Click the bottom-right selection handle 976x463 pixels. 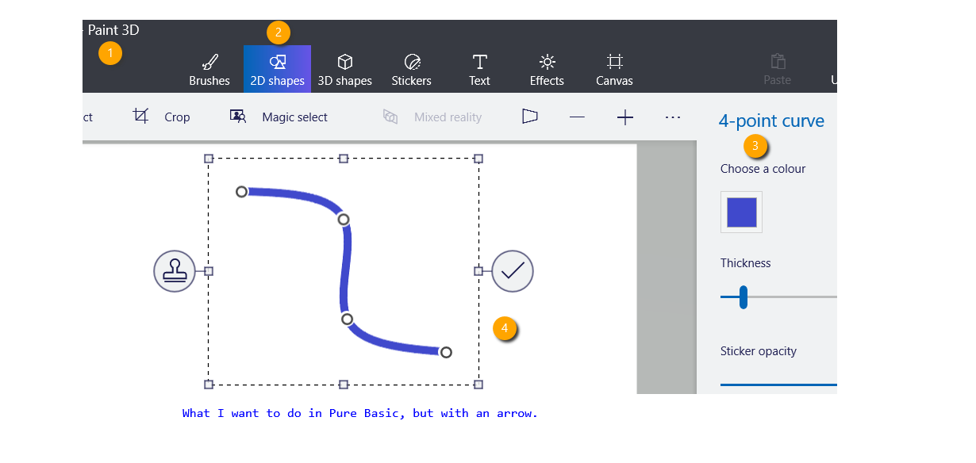pos(478,385)
